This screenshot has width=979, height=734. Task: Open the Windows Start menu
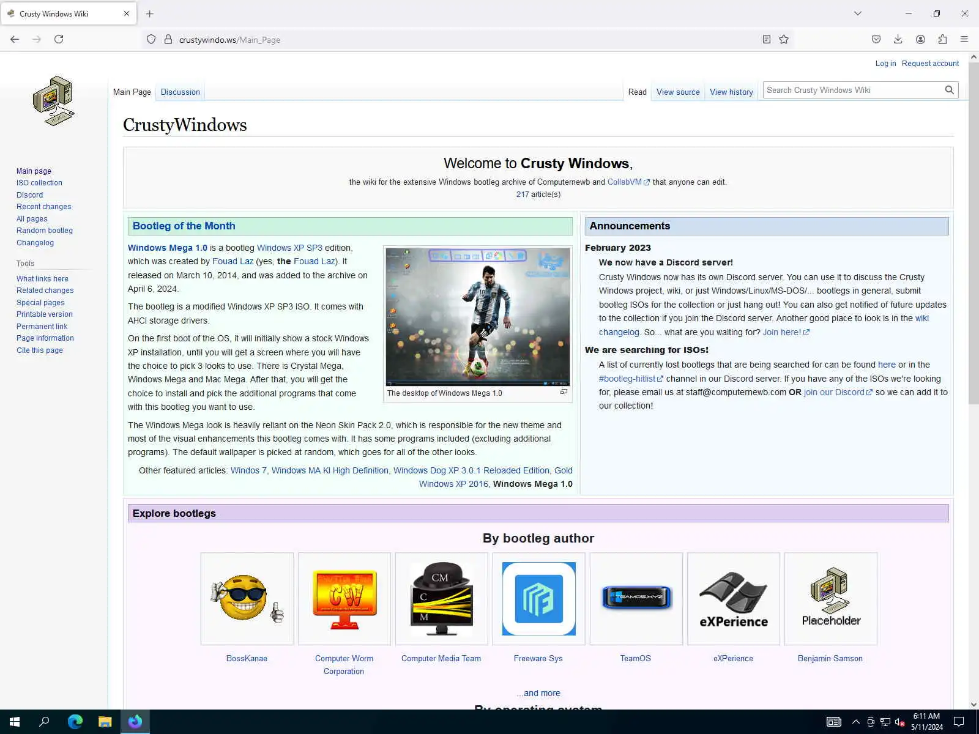click(x=15, y=722)
